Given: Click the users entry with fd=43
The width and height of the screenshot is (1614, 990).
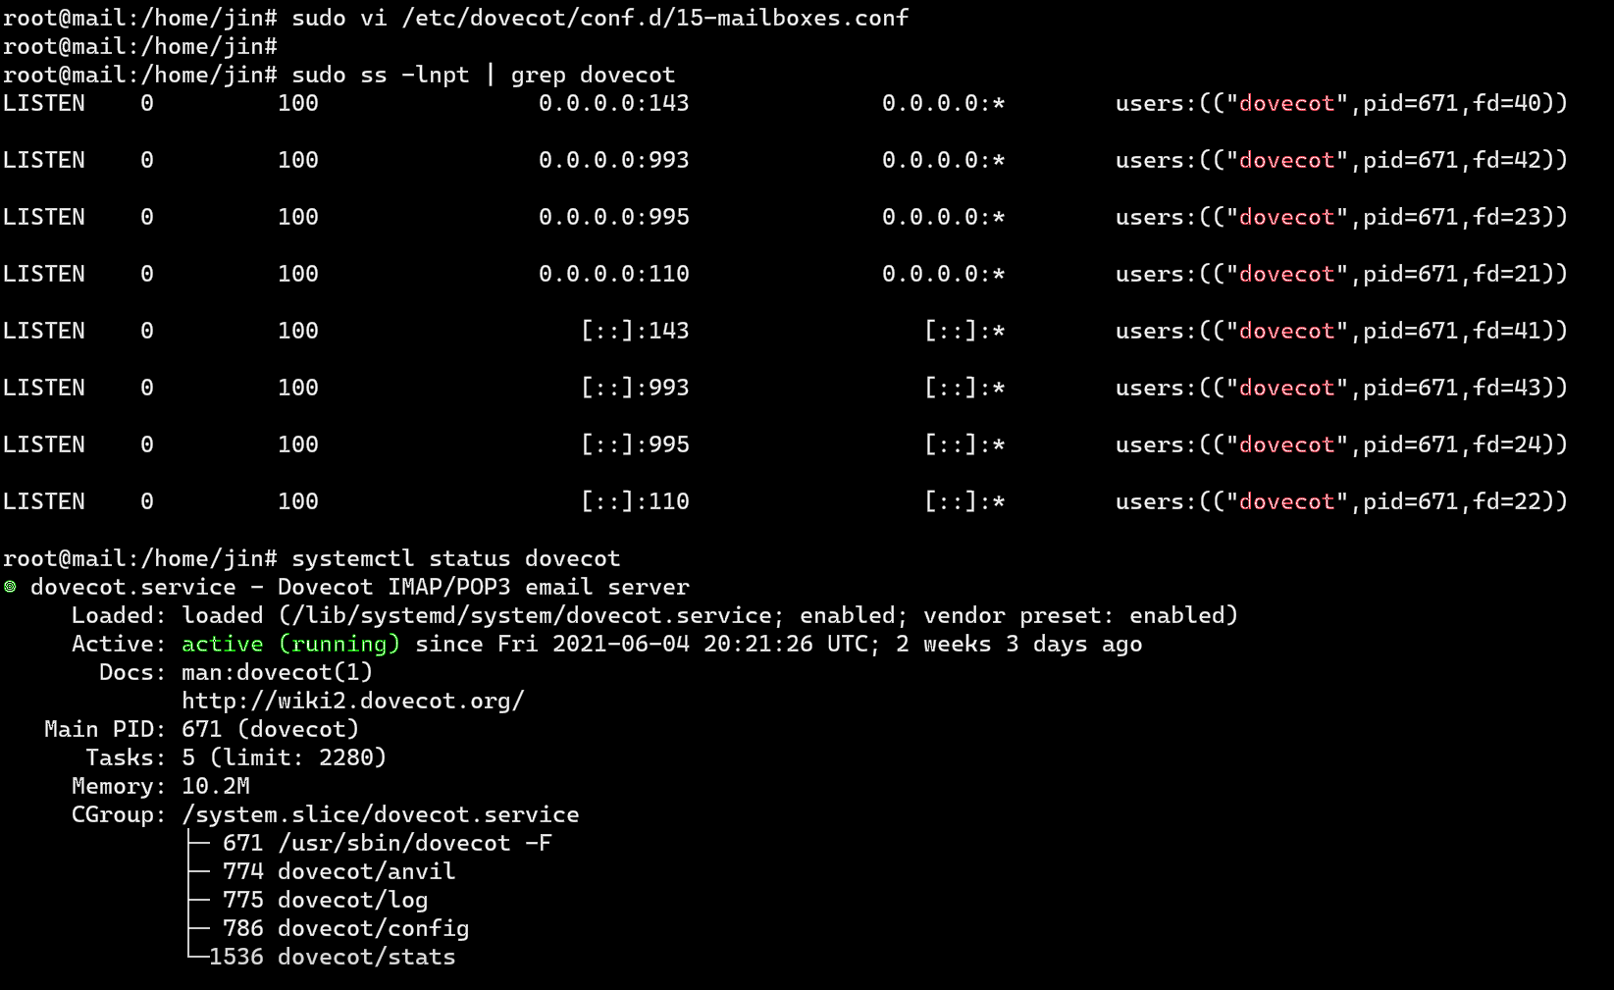Looking at the screenshot, I should (x=1341, y=388).
